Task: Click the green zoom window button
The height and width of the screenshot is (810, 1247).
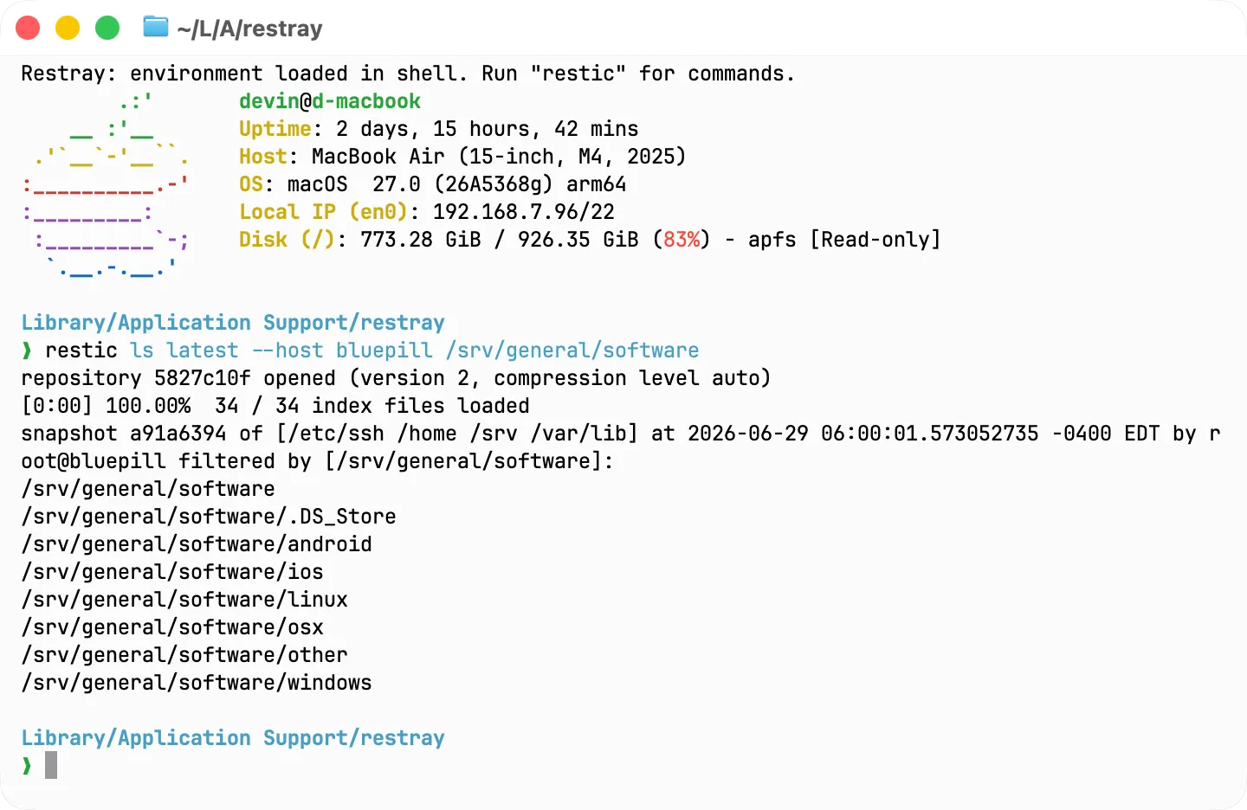Action: (x=107, y=28)
